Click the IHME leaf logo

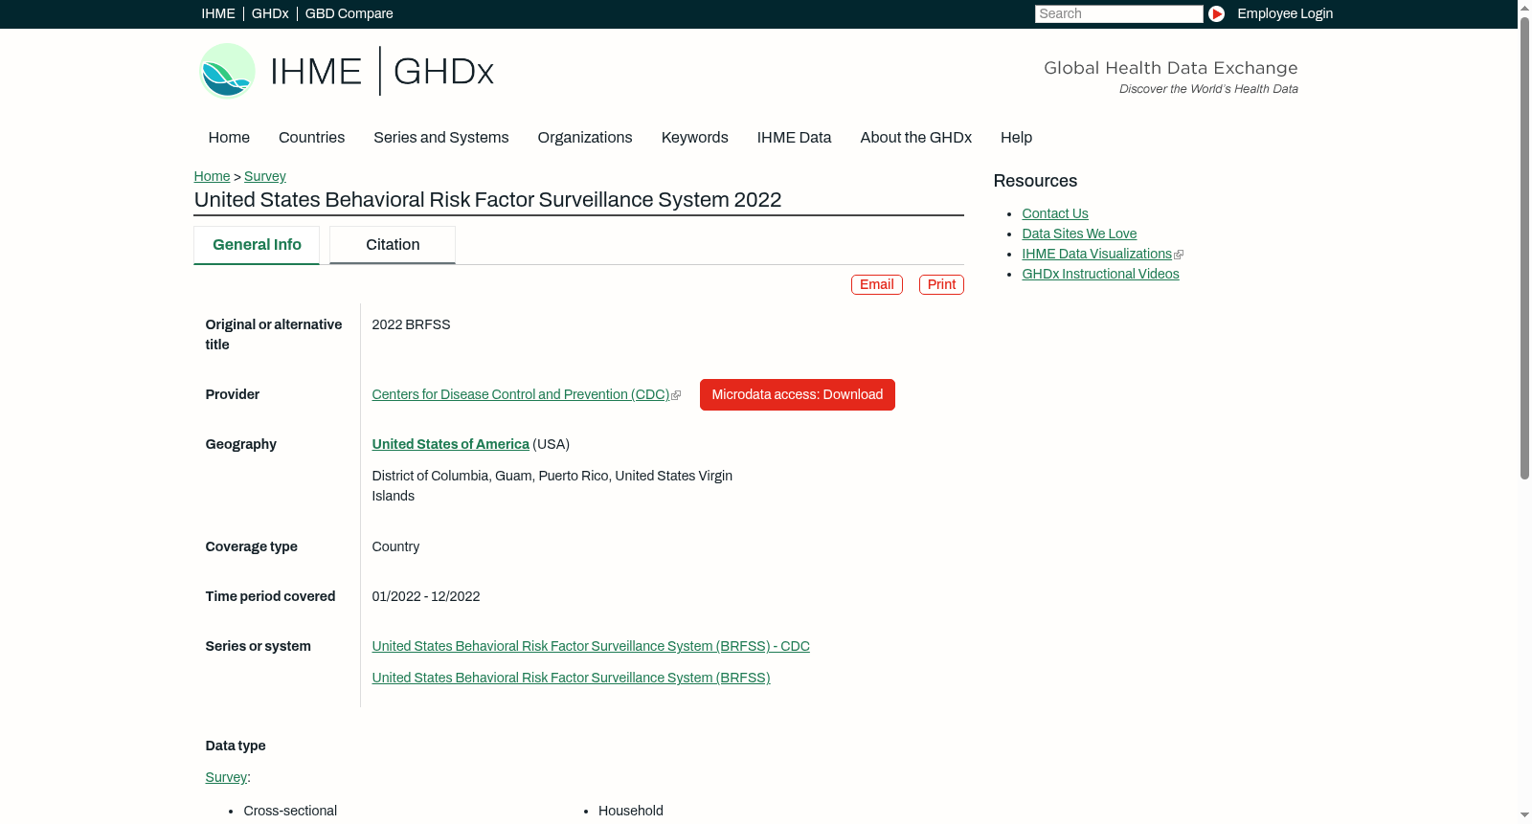click(227, 71)
